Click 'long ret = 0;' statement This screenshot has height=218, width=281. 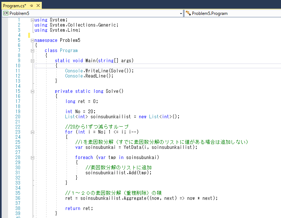point(81,102)
